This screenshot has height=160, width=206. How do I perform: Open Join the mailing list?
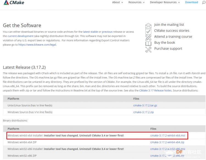(x=169, y=25)
